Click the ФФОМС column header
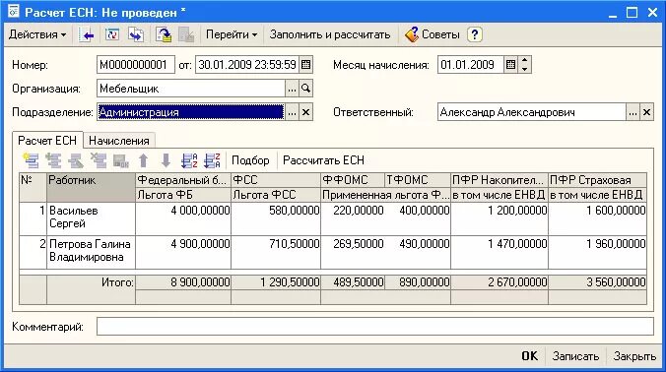The width and height of the screenshot is (666, 372). (x=353, y=180)
